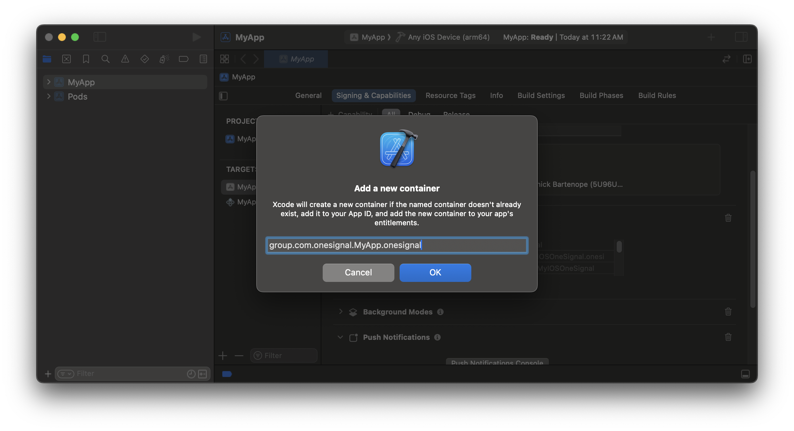Viewport: 794px width, 431px height.
Task: Click OK to add the container
Action: coord(435,272)
